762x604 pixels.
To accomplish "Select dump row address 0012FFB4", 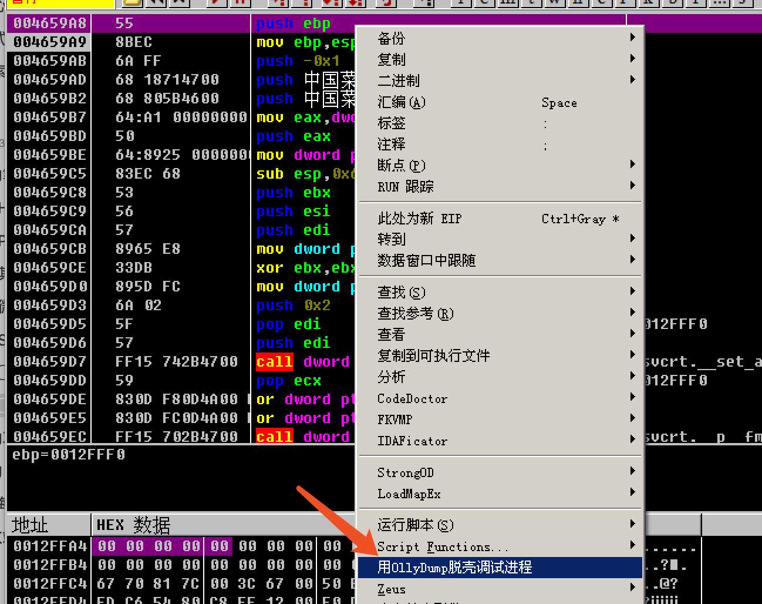I will point(50,565).
